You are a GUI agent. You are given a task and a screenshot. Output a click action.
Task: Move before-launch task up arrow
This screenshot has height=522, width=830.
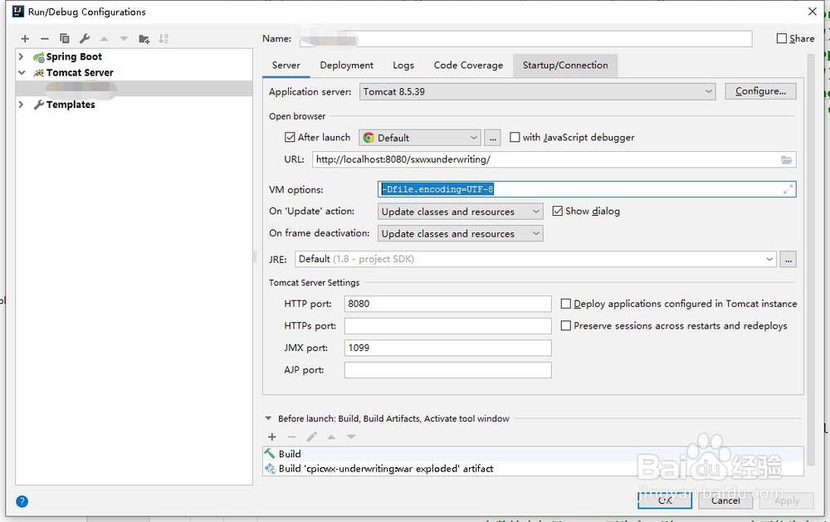[x=331, y=437]
